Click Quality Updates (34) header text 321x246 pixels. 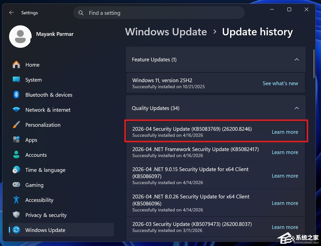(155, 108)
